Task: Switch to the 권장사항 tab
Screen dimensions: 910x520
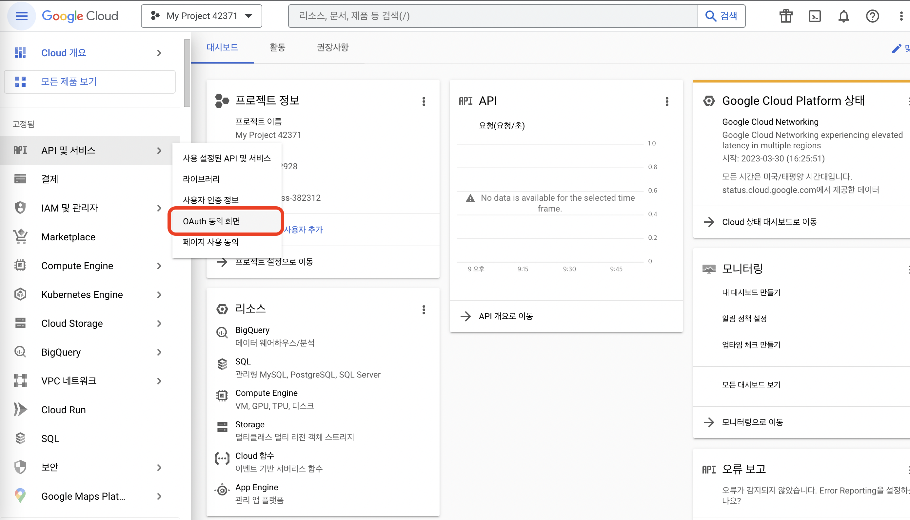Action: [332, 47]
